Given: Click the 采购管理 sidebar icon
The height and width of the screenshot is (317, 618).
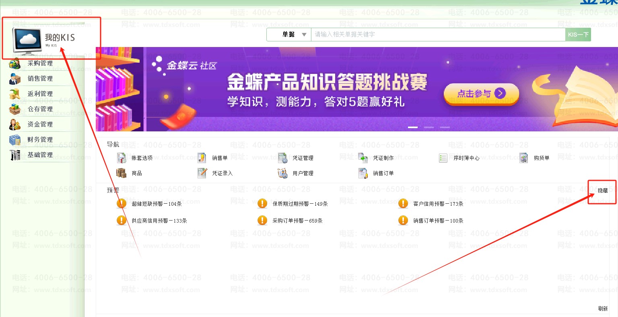Looking at the screenshot, I should [x=15, y=63].
